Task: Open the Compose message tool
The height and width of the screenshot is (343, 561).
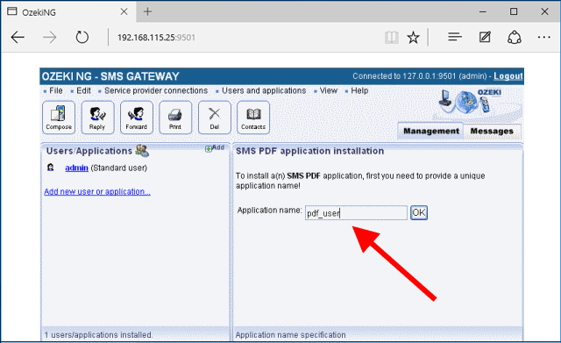Action: pyautogui.click(x=59, y=118)
